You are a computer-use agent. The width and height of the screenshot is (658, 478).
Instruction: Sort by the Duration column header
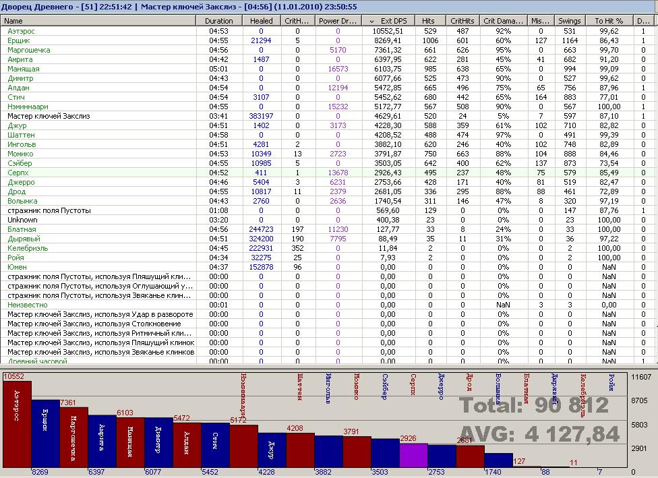click(x=219, y=21)
